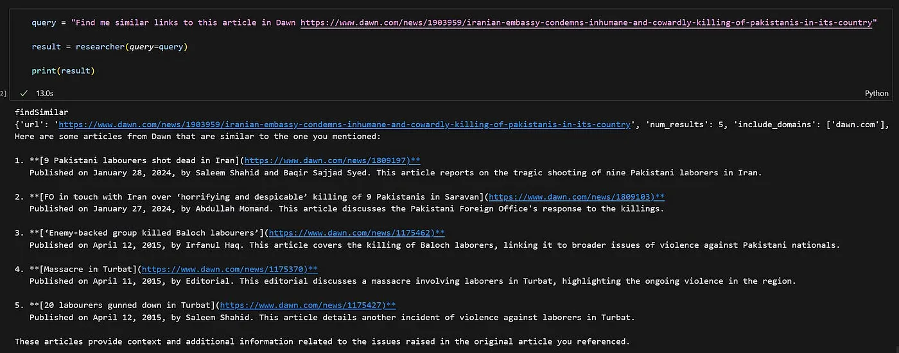Click the closing 'These articles provide context' line

click(322, 341)
